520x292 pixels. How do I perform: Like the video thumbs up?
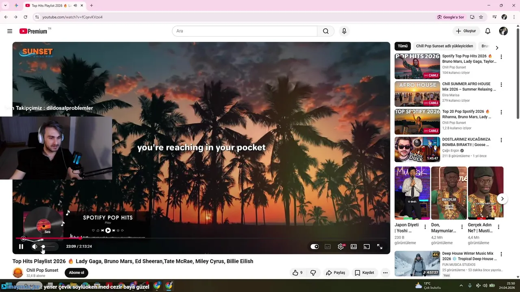pos(298,273)
